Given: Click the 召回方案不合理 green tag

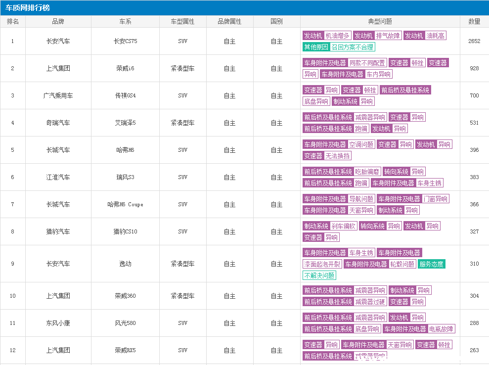Looking at the screenshot, I should [x=352, y=47].
